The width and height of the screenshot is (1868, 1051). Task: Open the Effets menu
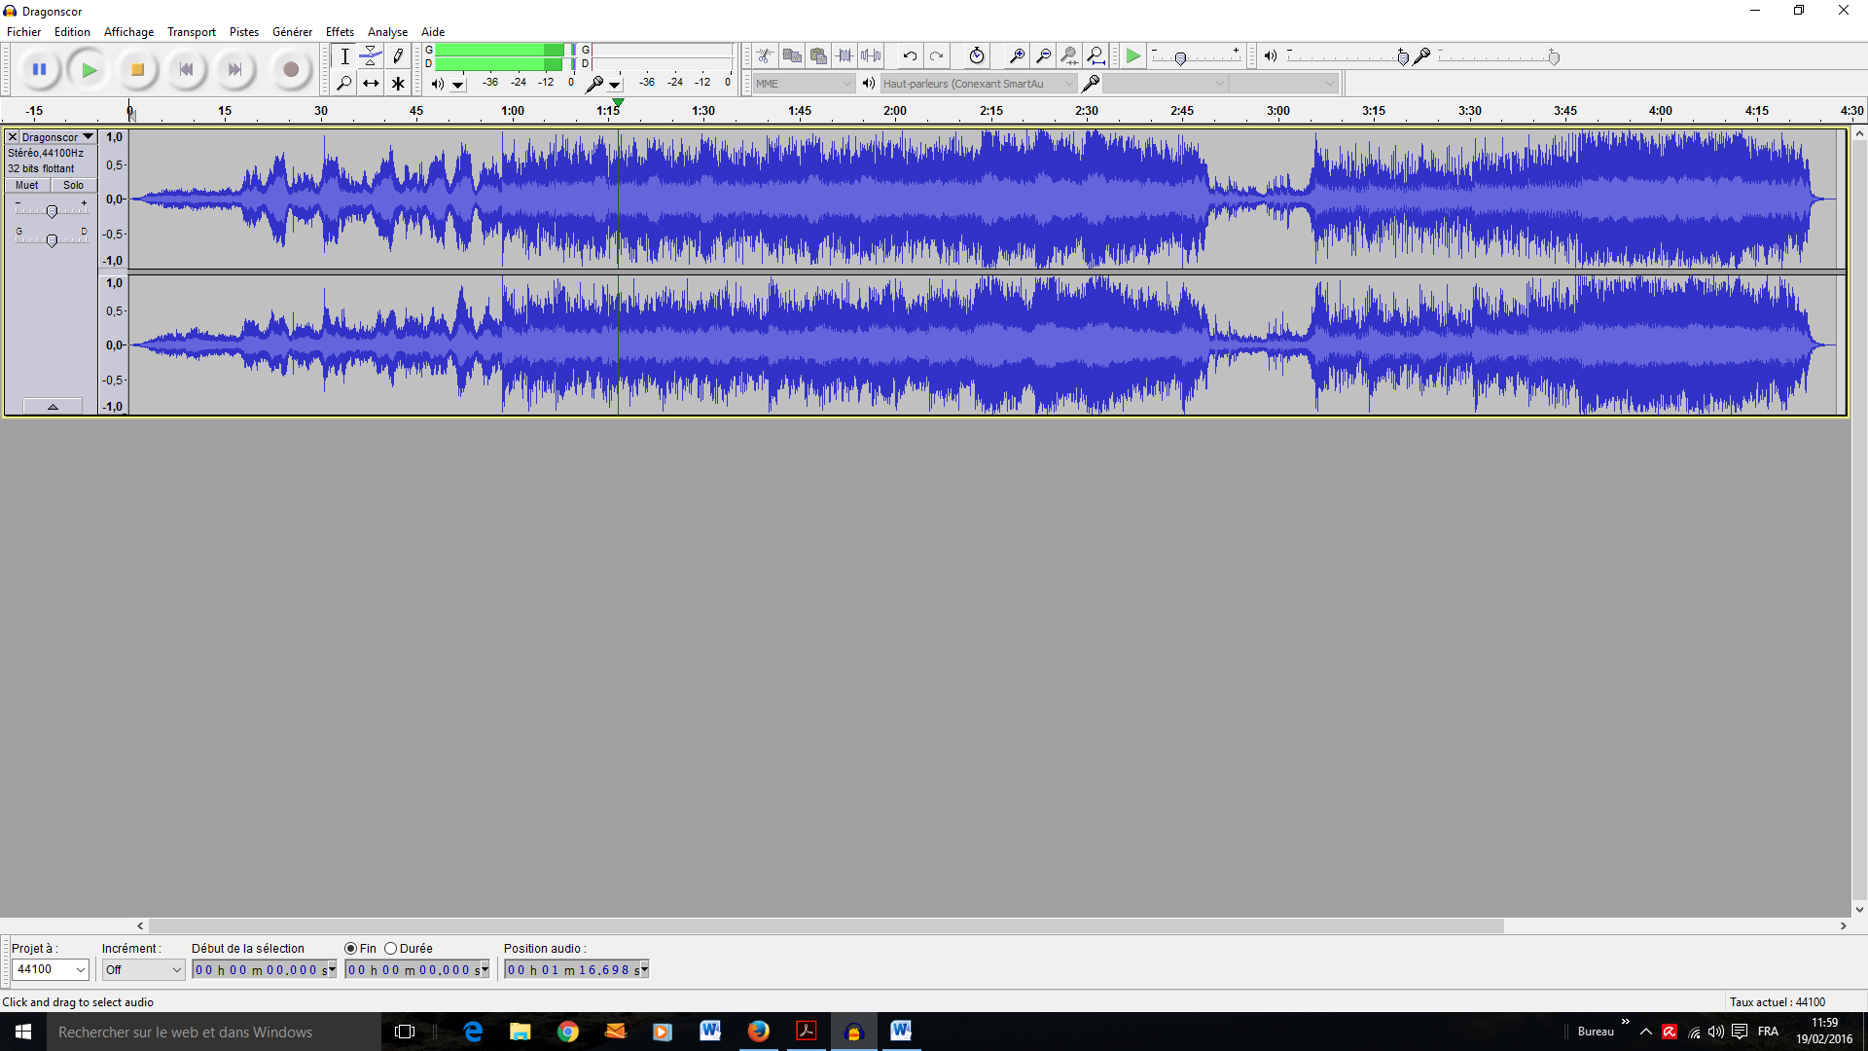340,31
